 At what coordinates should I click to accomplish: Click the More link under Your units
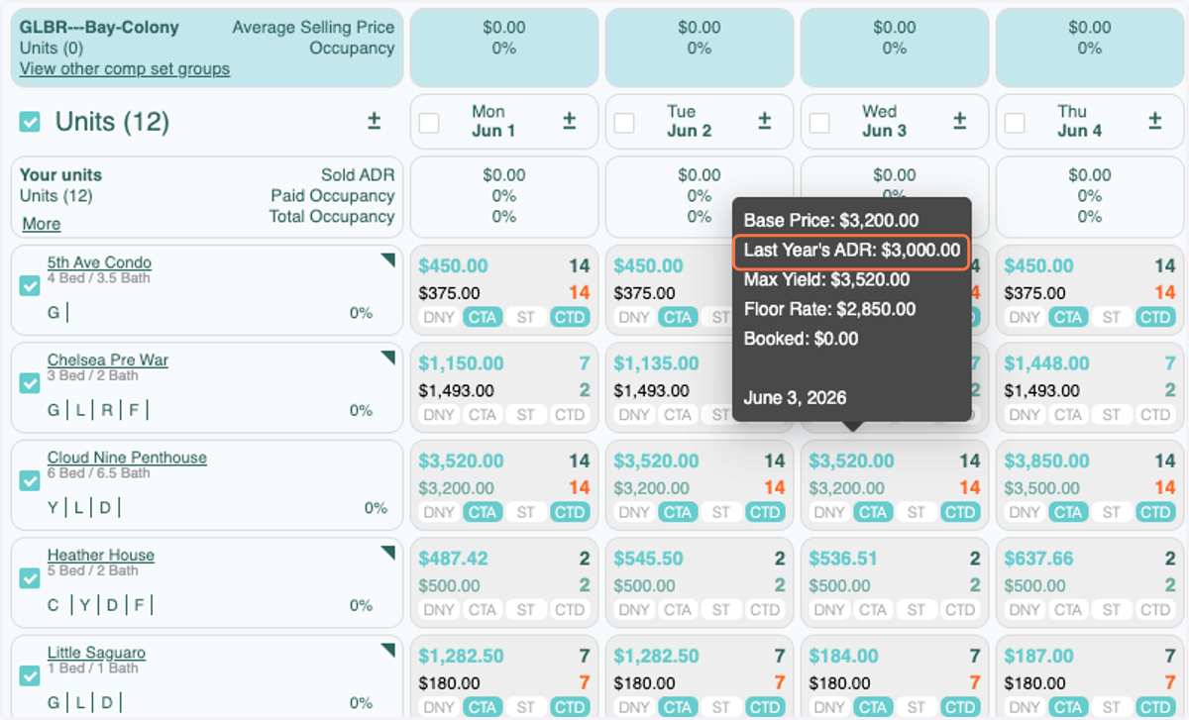(42, 224)
